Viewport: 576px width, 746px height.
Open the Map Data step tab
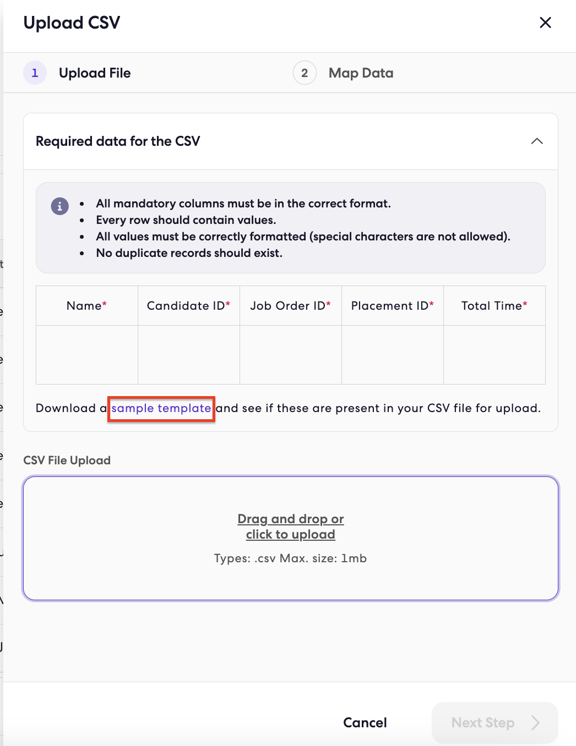[361, 73]
